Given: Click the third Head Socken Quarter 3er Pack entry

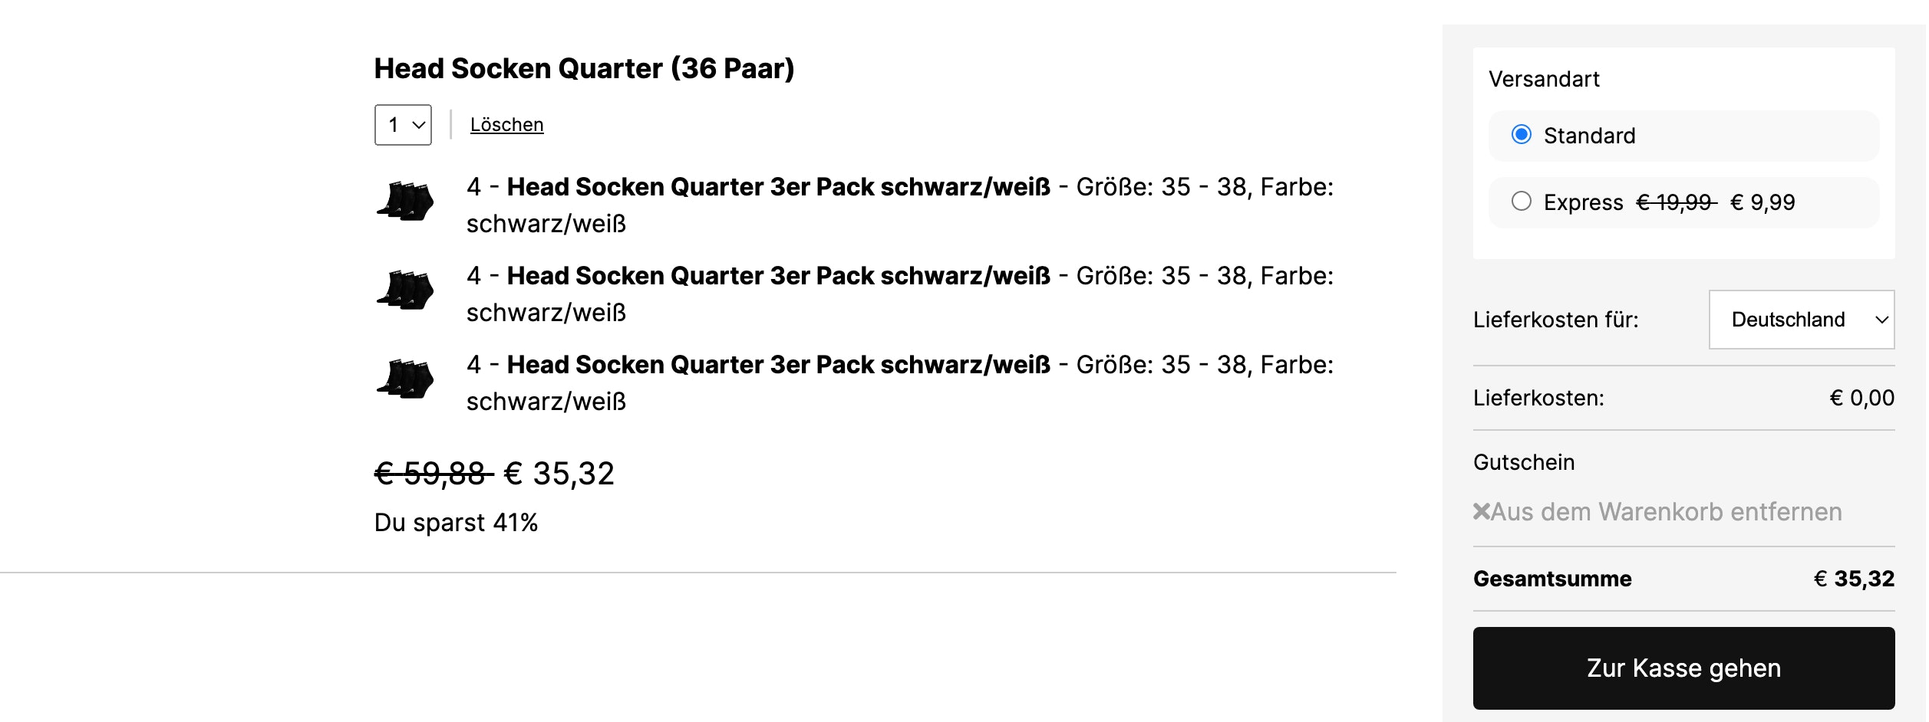Looking at the screenshot, I should (778, 365).
